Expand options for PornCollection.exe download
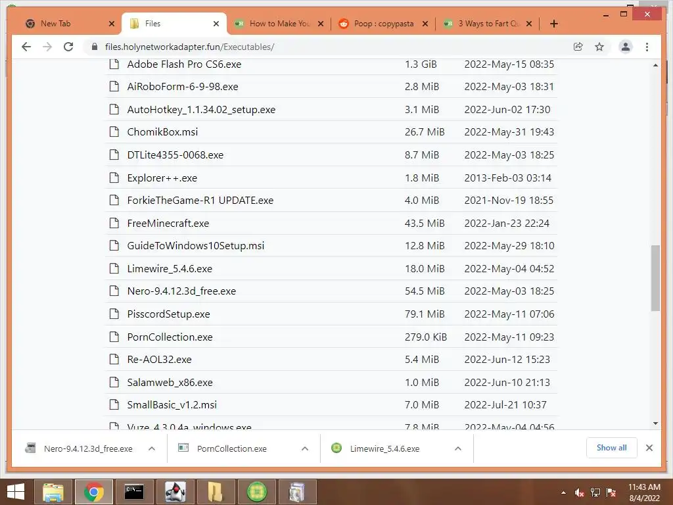This screenshot has width=673, height=505. (x=305, y=448)
